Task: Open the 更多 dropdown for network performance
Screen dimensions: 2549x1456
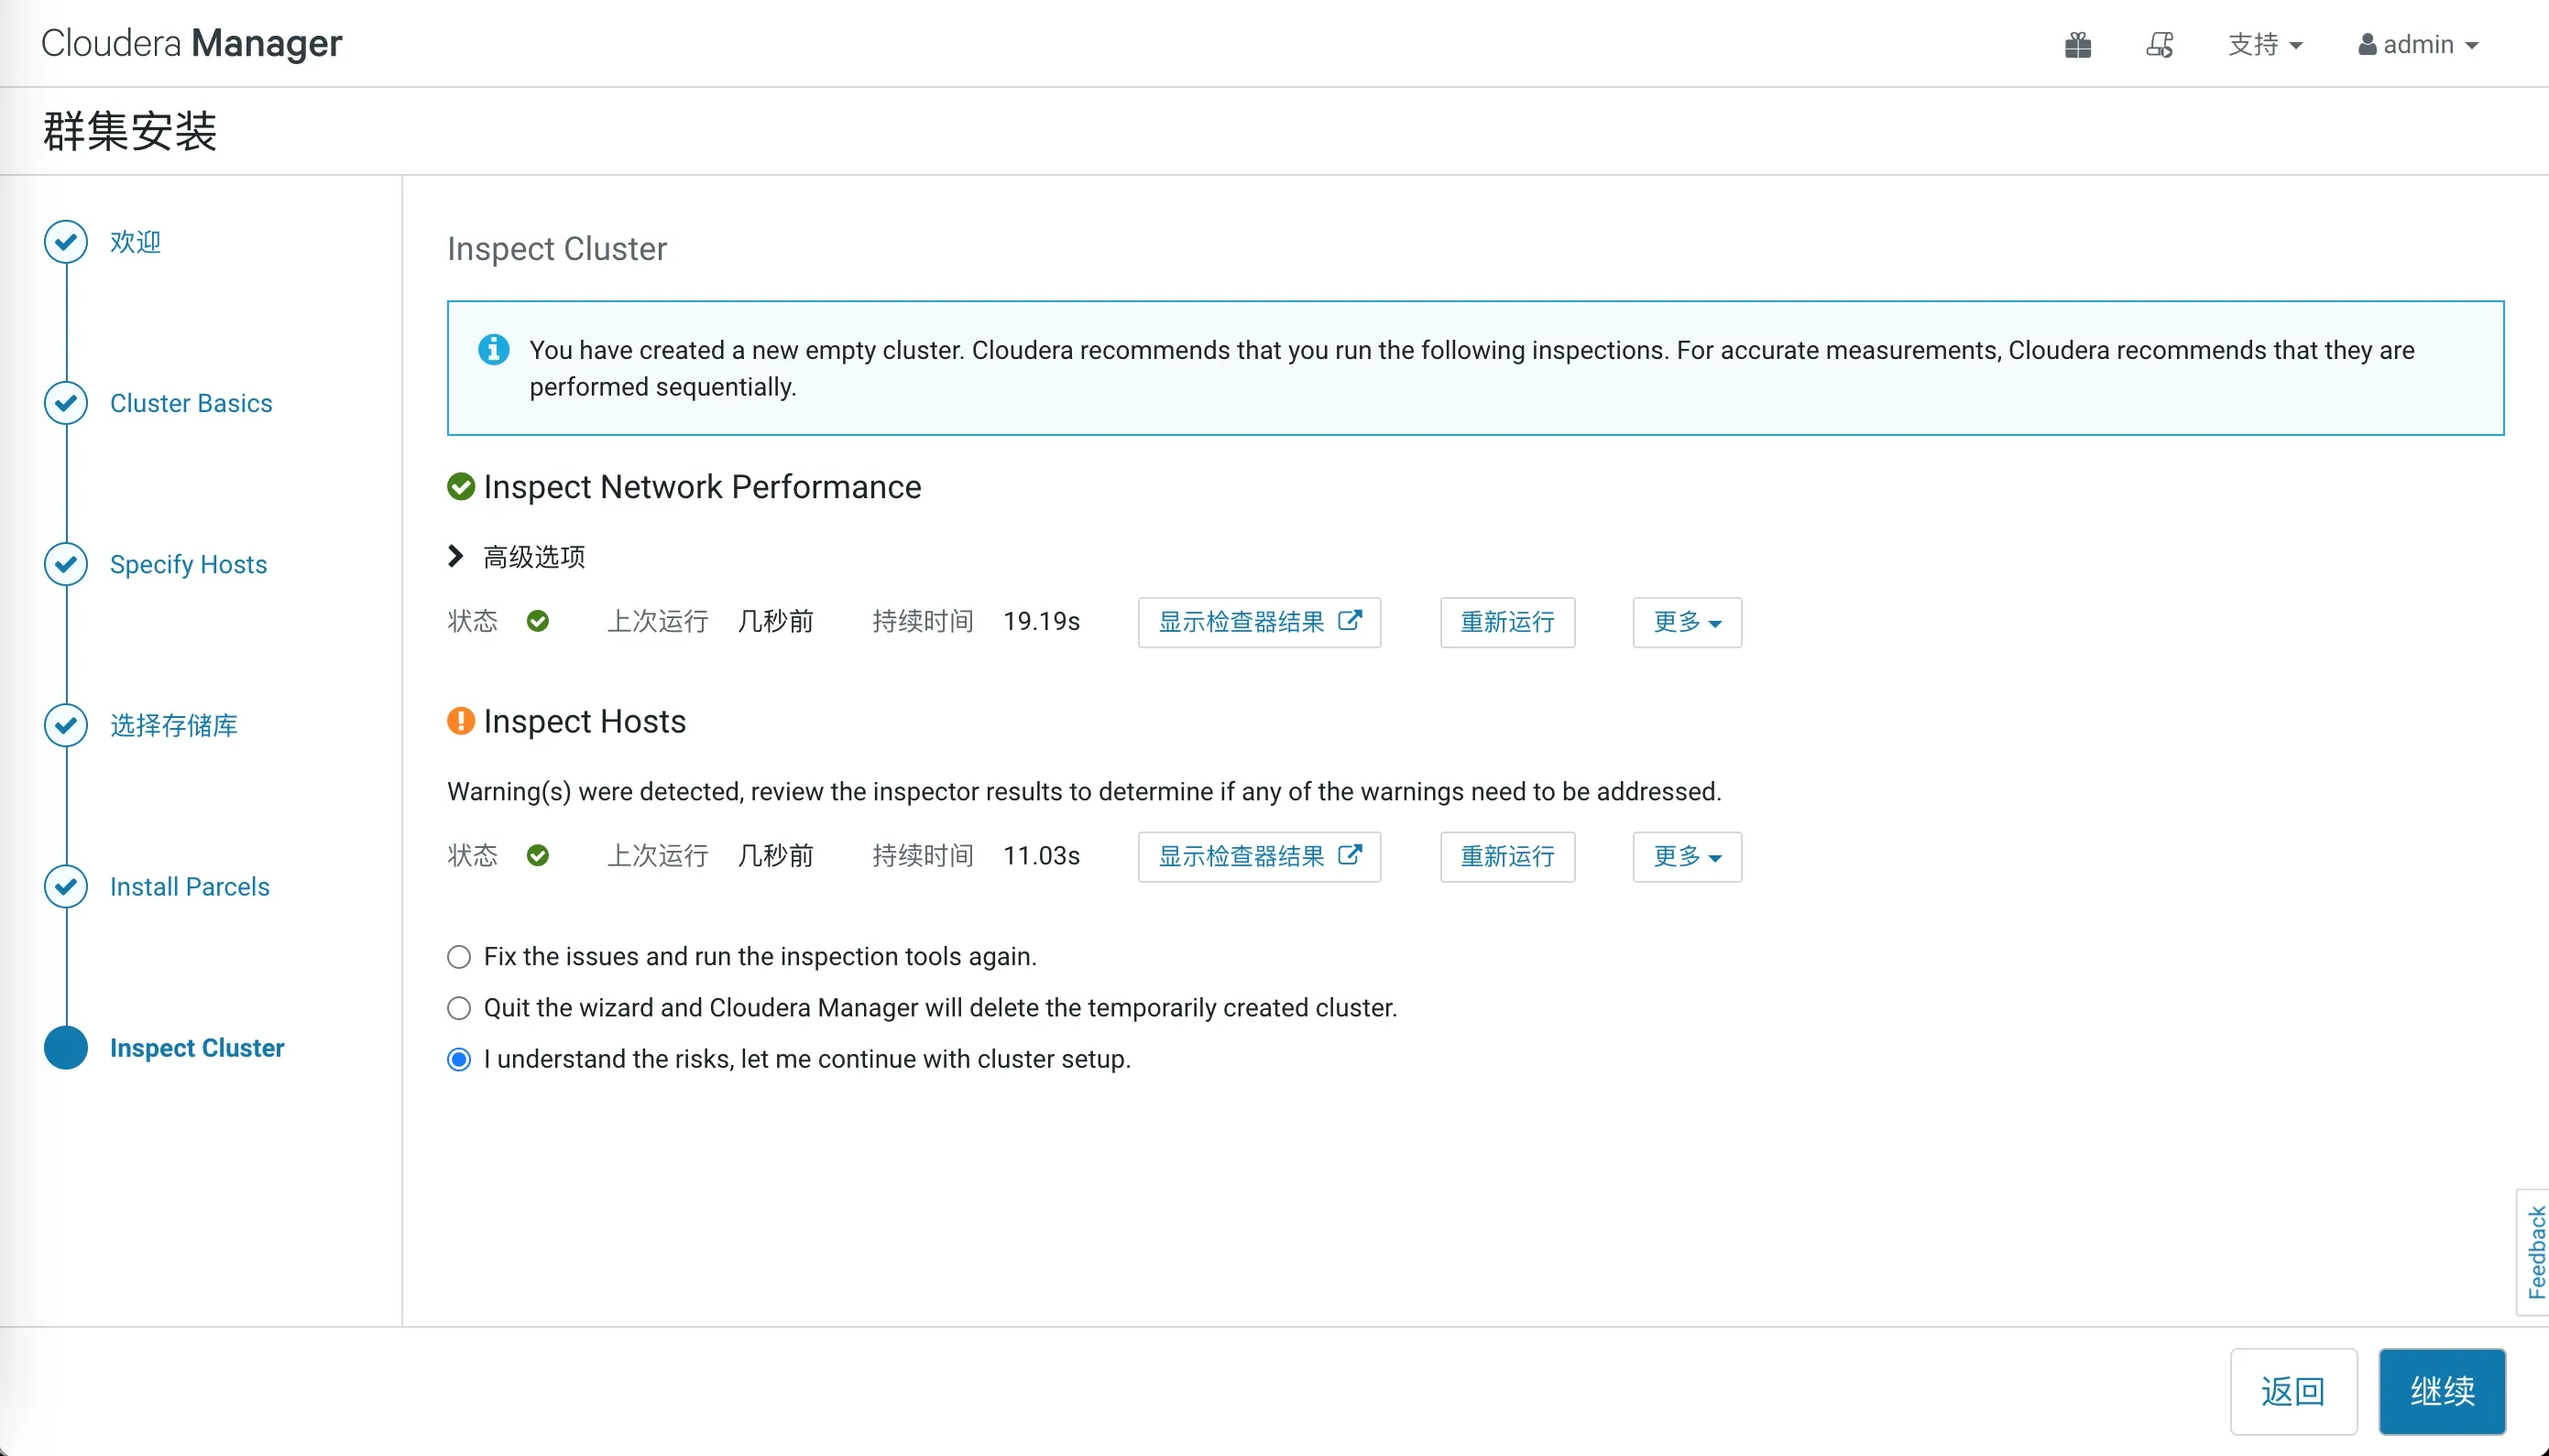Action: pos(1686,622)
